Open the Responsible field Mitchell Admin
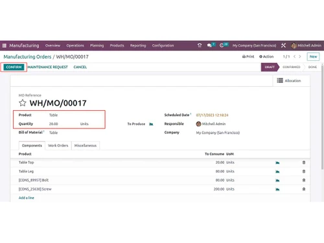The height and width of the screenshot is (243, 324). coord(211,124)
